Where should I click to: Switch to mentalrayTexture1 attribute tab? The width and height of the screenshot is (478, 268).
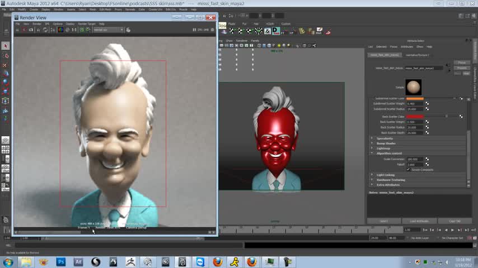pyautogui.click(x=417, y=55)
